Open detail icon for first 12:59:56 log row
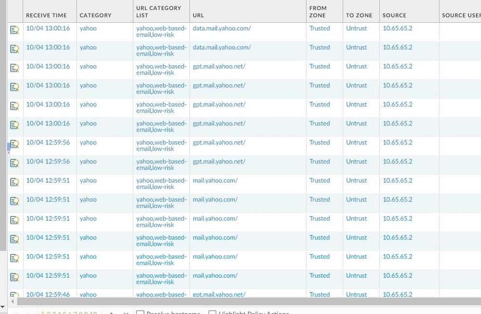 coord(14,144)
